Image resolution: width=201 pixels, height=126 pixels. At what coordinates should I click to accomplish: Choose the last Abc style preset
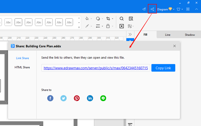point(69,22)
